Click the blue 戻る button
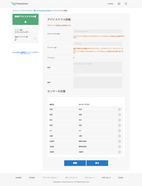This screenshot has height=186, width=142. tap(97, 163)
